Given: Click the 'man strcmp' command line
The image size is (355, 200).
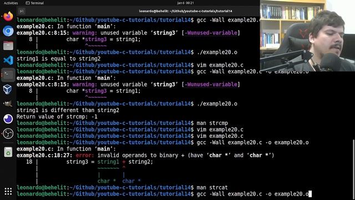Looking at the screenshot, I should point(212,123).
